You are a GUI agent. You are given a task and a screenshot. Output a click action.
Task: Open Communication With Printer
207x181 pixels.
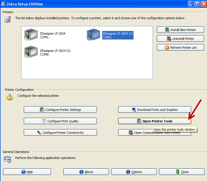[x=155, y=133]
